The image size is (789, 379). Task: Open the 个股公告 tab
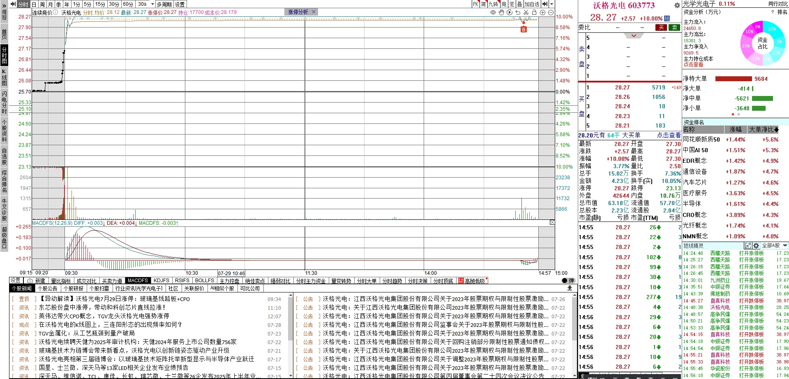[48, 288]
